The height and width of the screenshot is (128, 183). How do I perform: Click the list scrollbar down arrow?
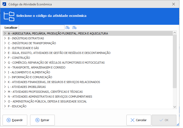point(175,107)
